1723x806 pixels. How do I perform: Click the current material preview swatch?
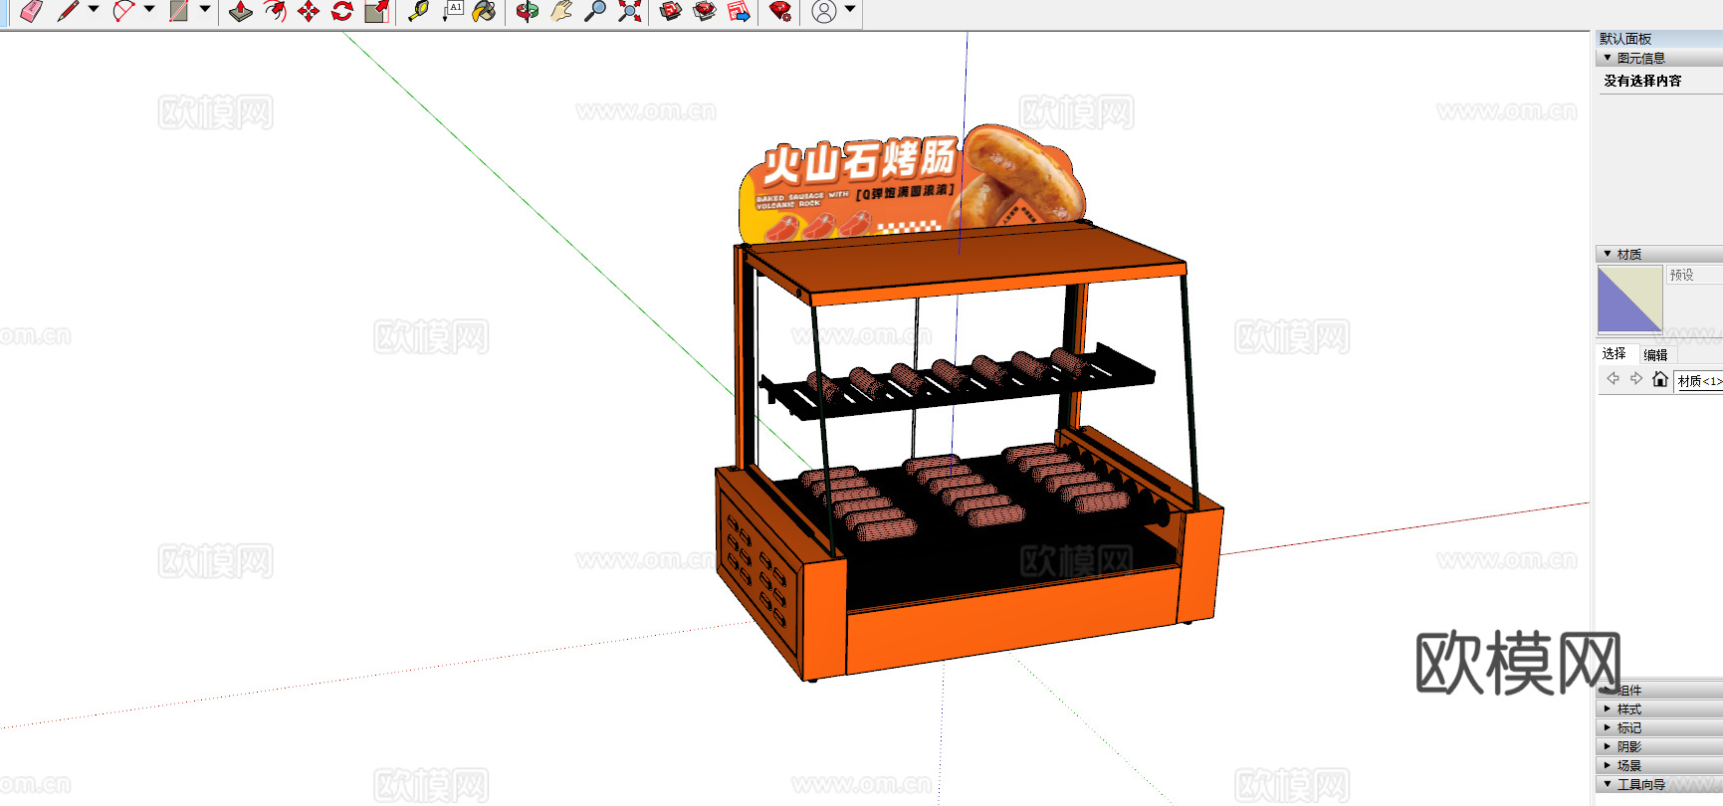(x=1629, y=300)
